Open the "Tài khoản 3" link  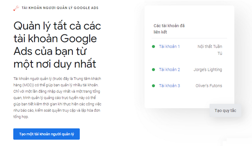click(x=169, y=86)
